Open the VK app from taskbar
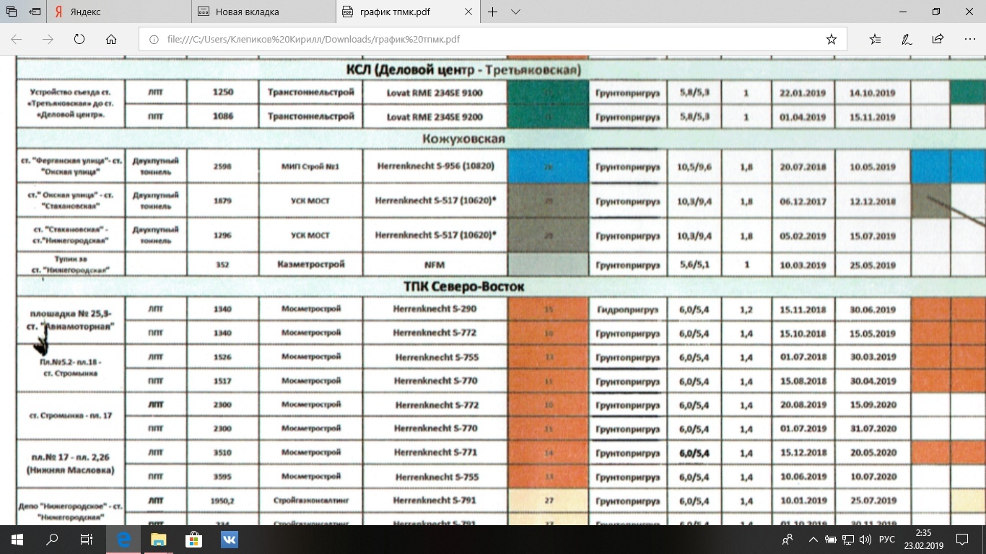The image size is (986, 554). (229, 539)
